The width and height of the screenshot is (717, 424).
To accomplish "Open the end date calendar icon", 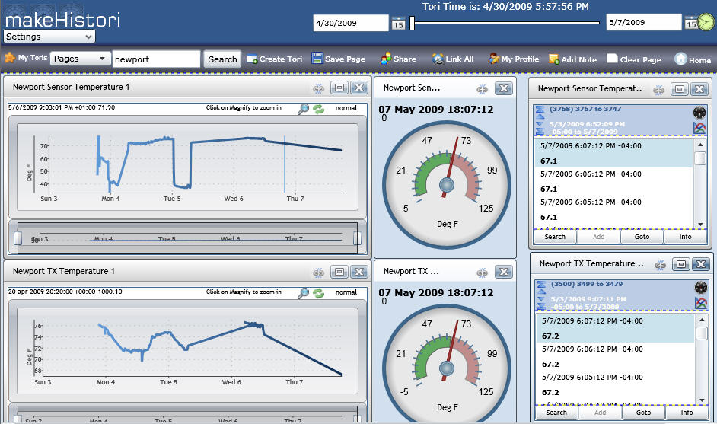I will [x=690, y=23].
